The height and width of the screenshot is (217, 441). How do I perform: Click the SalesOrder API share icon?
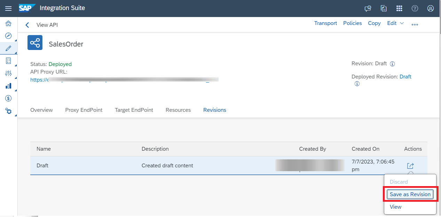coord(35,43)
